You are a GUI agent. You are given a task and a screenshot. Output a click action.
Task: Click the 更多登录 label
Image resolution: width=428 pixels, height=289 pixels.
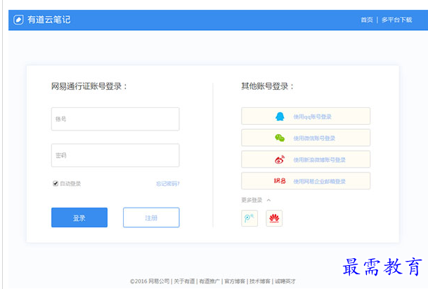click(x=252, y=200)
